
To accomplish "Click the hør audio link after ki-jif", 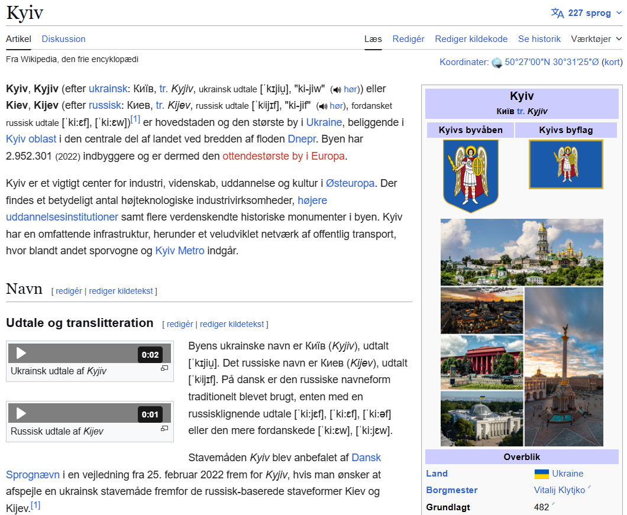I will [337, 106].
